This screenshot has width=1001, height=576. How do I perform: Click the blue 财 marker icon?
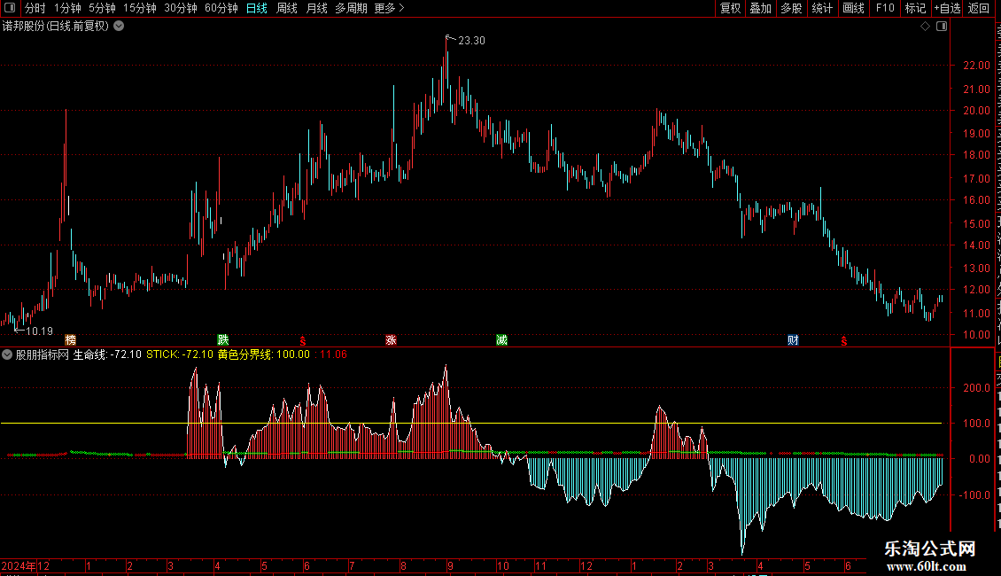click(793, 339)
